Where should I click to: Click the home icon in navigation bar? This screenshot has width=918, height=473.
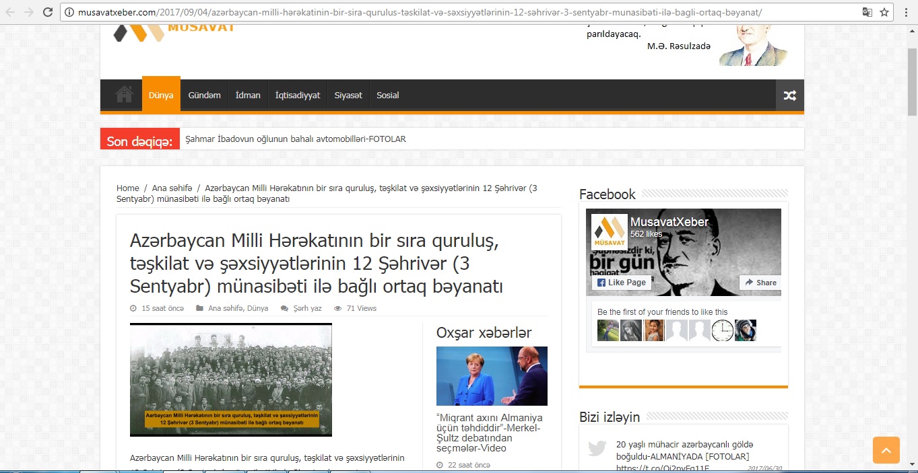point(124,95)
